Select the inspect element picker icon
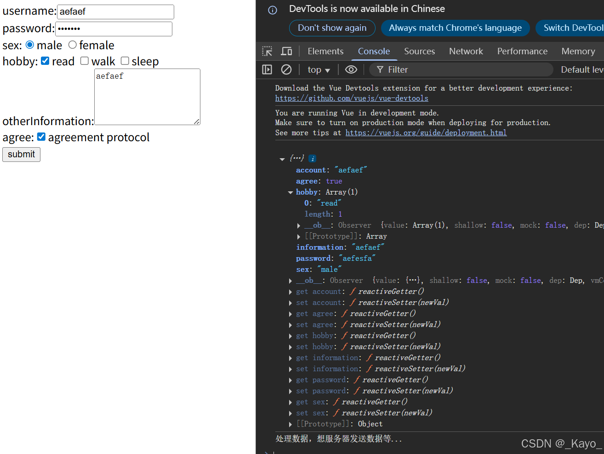 tap(267, 51)
